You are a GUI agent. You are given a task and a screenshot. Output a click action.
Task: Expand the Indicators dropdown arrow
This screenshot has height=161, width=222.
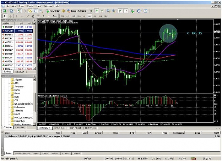tap(135, 11)
